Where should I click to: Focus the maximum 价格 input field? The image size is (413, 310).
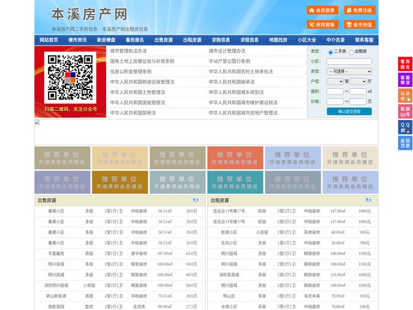click(x=358, y=102)
